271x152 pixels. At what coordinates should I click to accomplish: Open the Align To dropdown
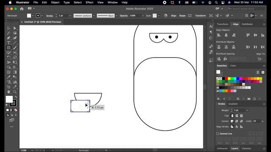260,59
